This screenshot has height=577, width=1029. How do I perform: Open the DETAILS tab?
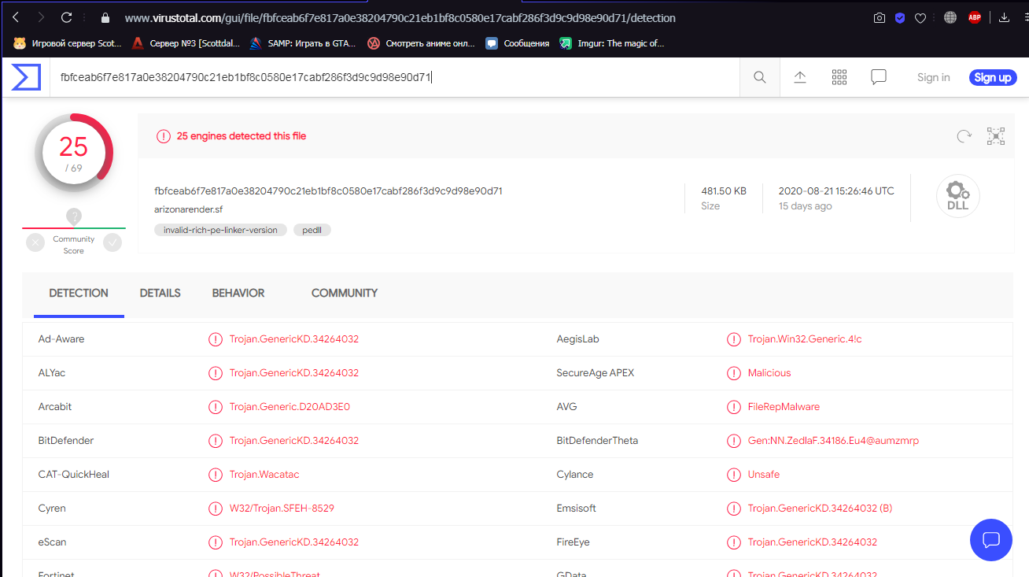pyautogui.click(x=160, y=293)
